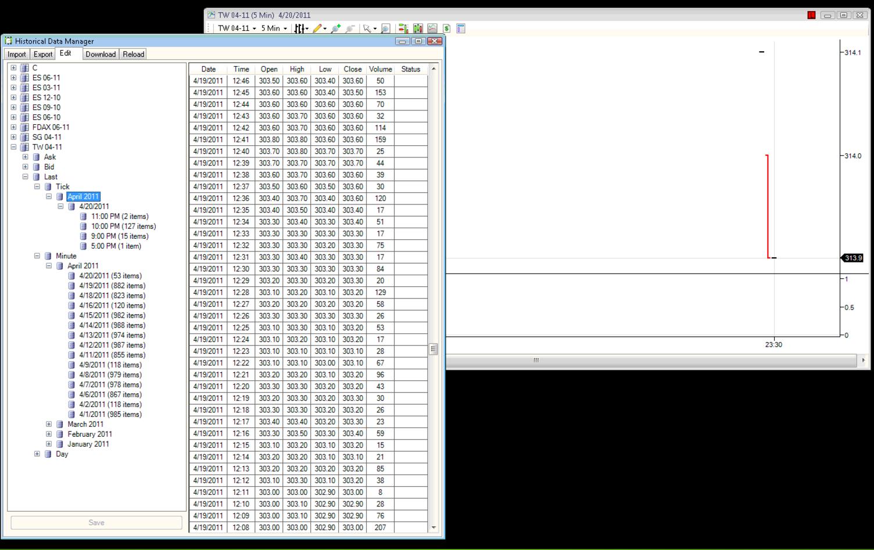Click the Date column header

point(208,69)
